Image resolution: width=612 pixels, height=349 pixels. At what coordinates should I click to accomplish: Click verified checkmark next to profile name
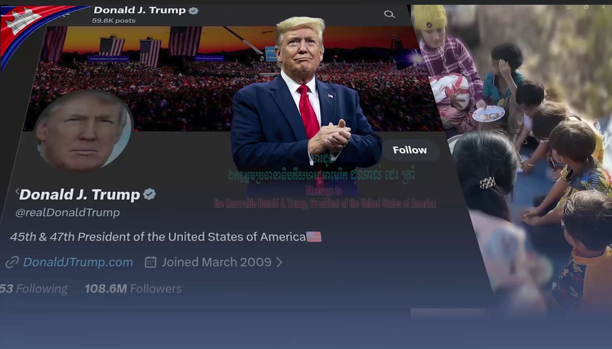pos(149,194)
